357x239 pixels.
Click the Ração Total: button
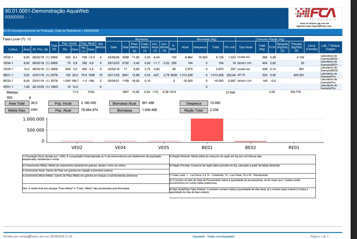194,110
